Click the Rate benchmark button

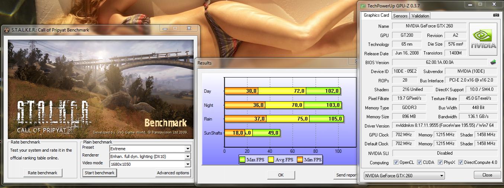point(42,173)
